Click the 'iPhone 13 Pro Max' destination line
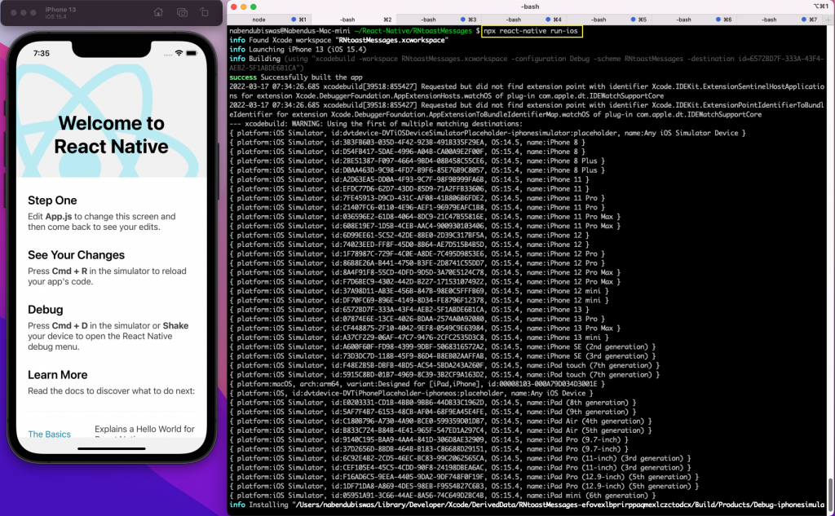 [x=425, y=328]
